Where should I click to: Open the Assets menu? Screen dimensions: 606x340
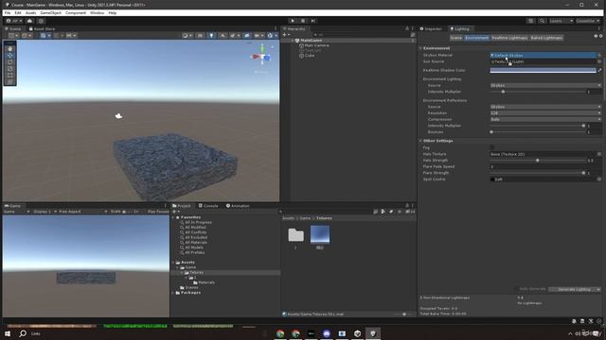click(30, 12)
